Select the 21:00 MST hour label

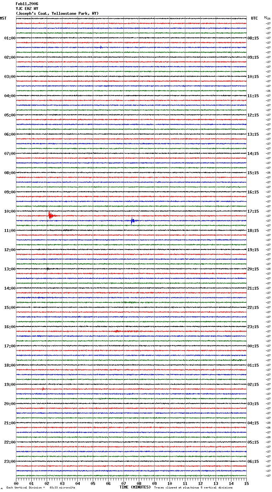[x=10, y=423]
